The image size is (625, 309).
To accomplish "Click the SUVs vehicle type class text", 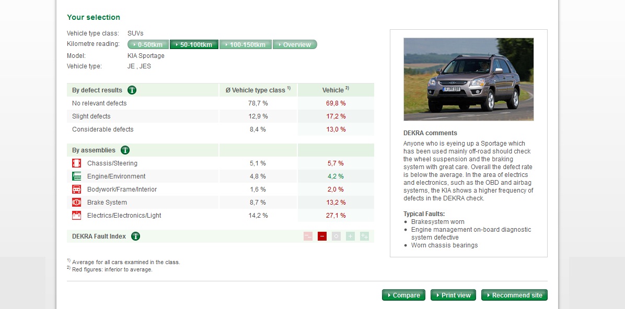I will pos(135,33).
